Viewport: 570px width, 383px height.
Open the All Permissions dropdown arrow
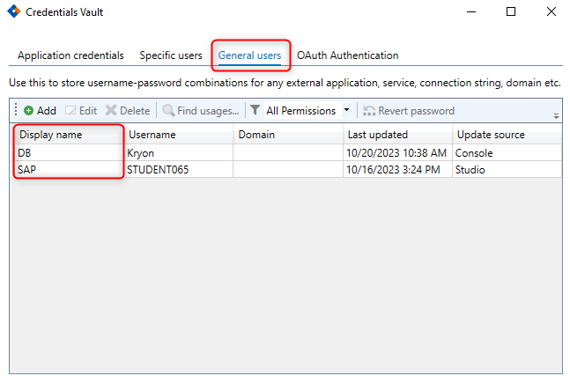click(346, 111)
